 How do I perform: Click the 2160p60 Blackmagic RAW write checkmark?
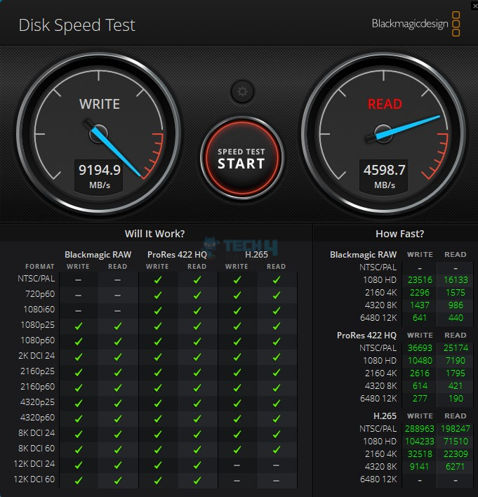coord(79,388)
